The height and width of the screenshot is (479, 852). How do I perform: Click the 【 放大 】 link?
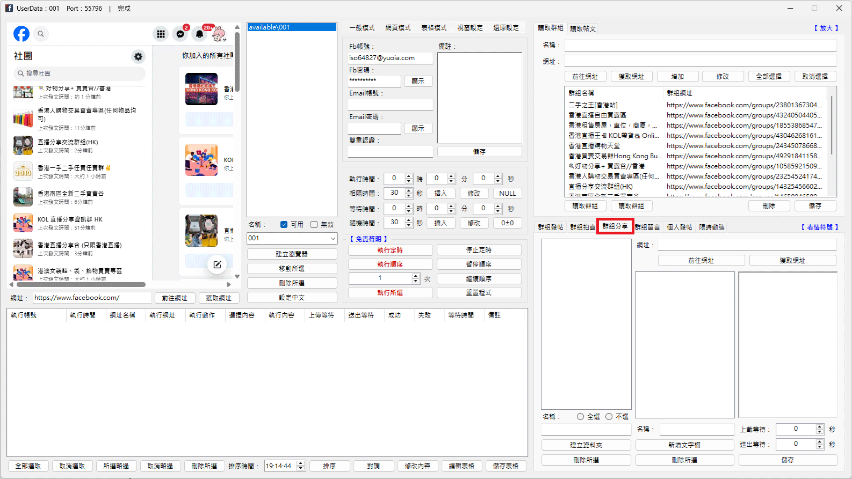[x=826, y=28]
